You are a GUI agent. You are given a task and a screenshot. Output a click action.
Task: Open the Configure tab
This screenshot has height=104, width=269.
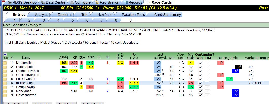[80, 2]
